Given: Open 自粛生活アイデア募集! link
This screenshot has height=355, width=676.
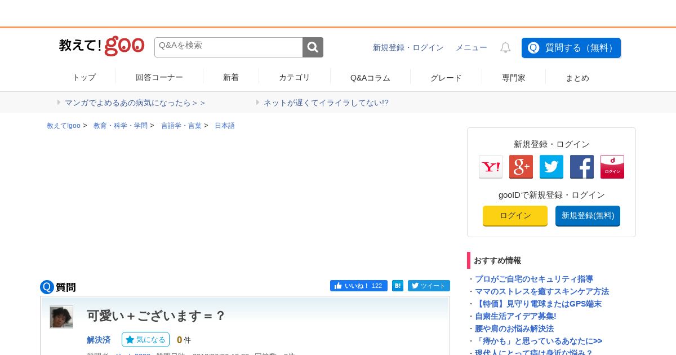Looking at the screenshot, I should 515,316.
